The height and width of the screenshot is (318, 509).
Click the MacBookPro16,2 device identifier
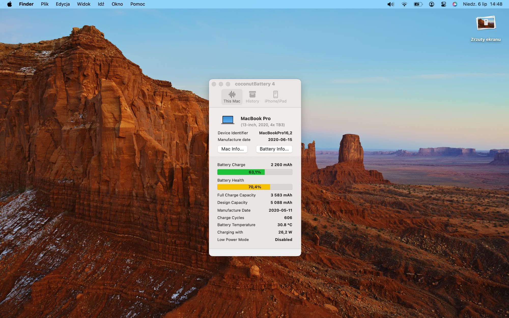click(276, 133)
